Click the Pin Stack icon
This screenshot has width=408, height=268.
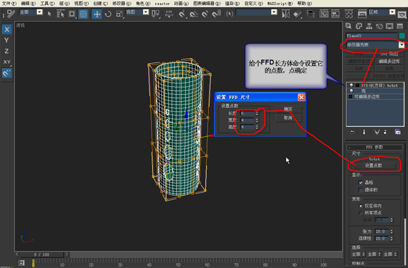tap(352, 132)
